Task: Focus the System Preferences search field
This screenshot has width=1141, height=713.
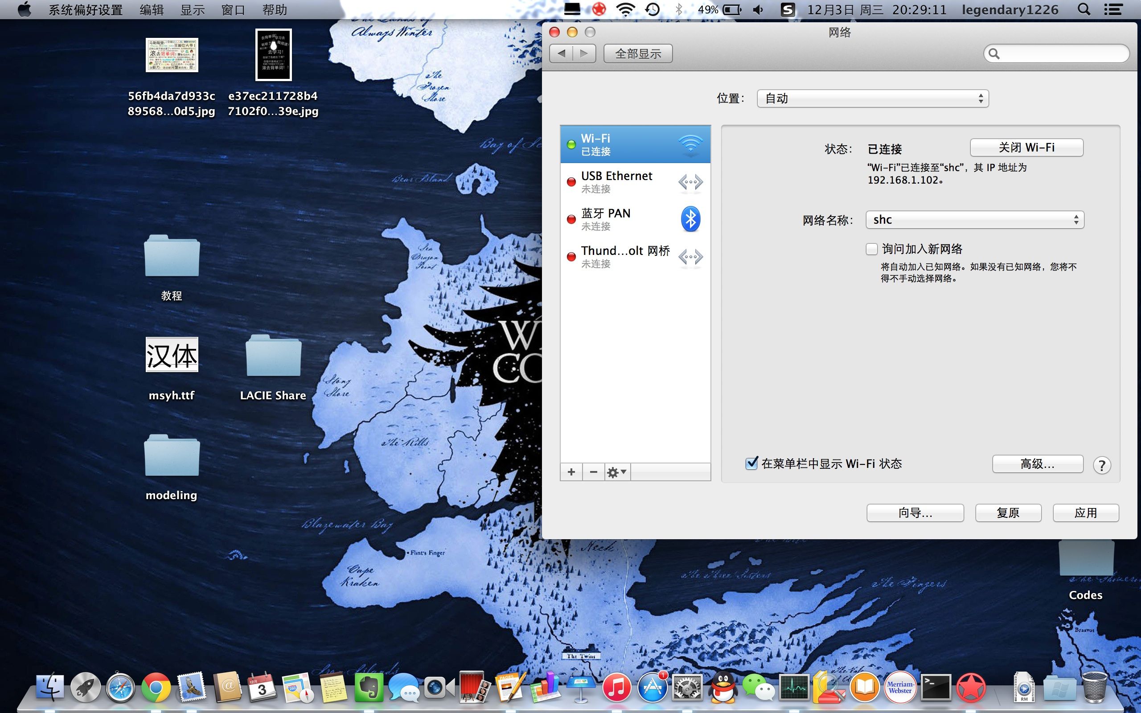Action: coord(1056,54)
